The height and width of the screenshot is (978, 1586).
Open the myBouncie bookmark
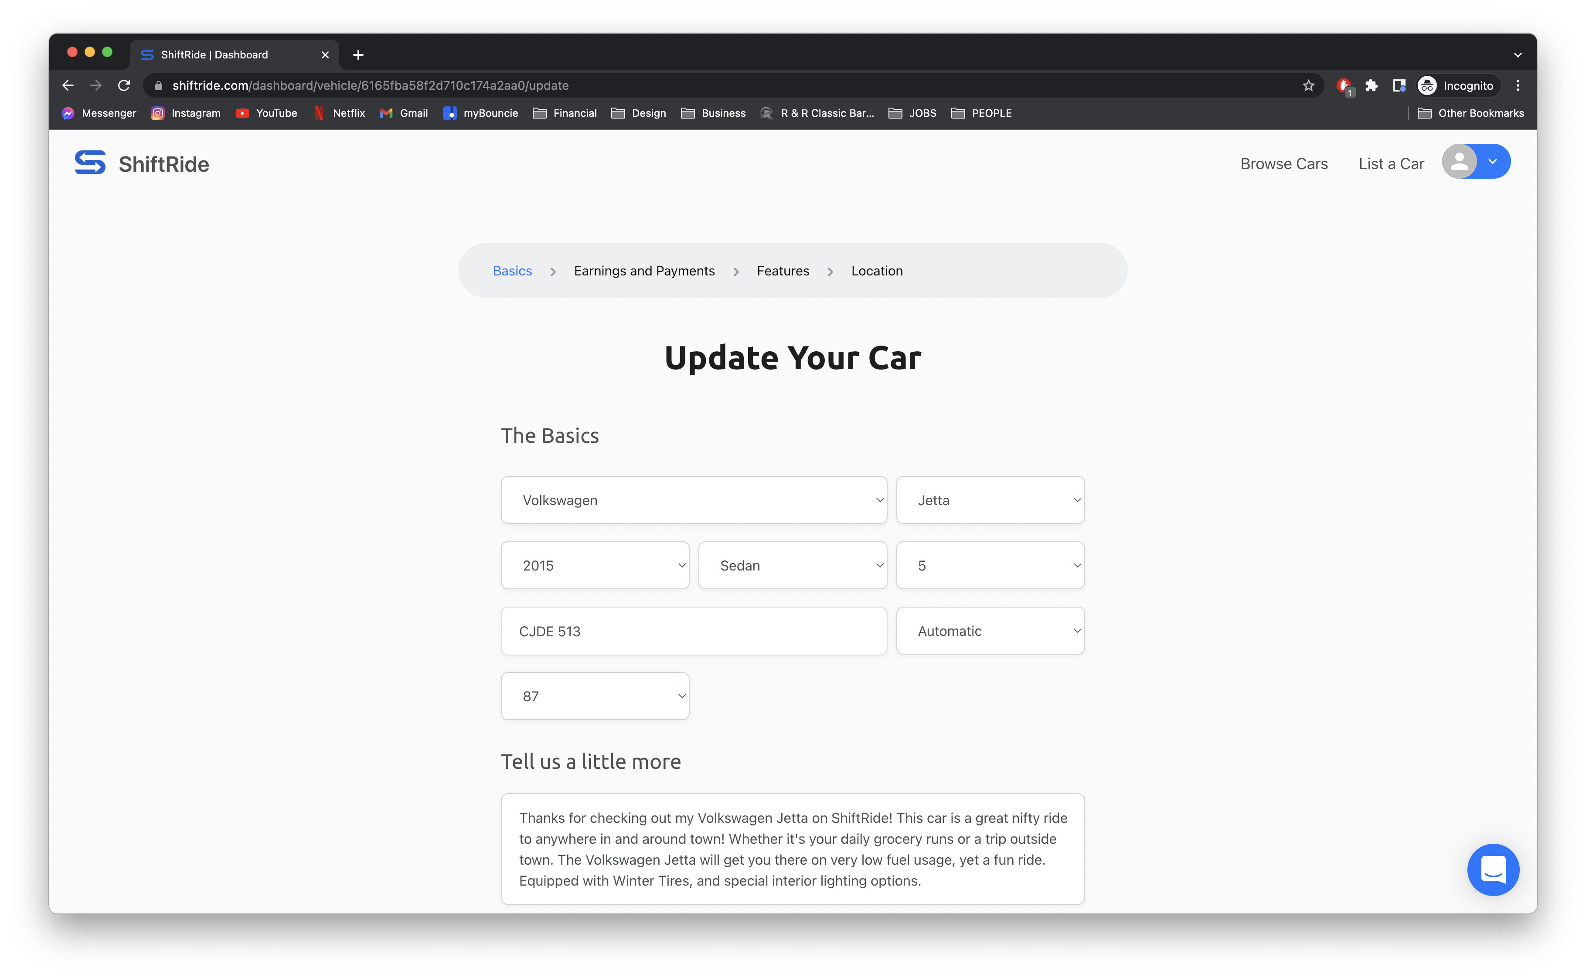(x=480, y=113)
